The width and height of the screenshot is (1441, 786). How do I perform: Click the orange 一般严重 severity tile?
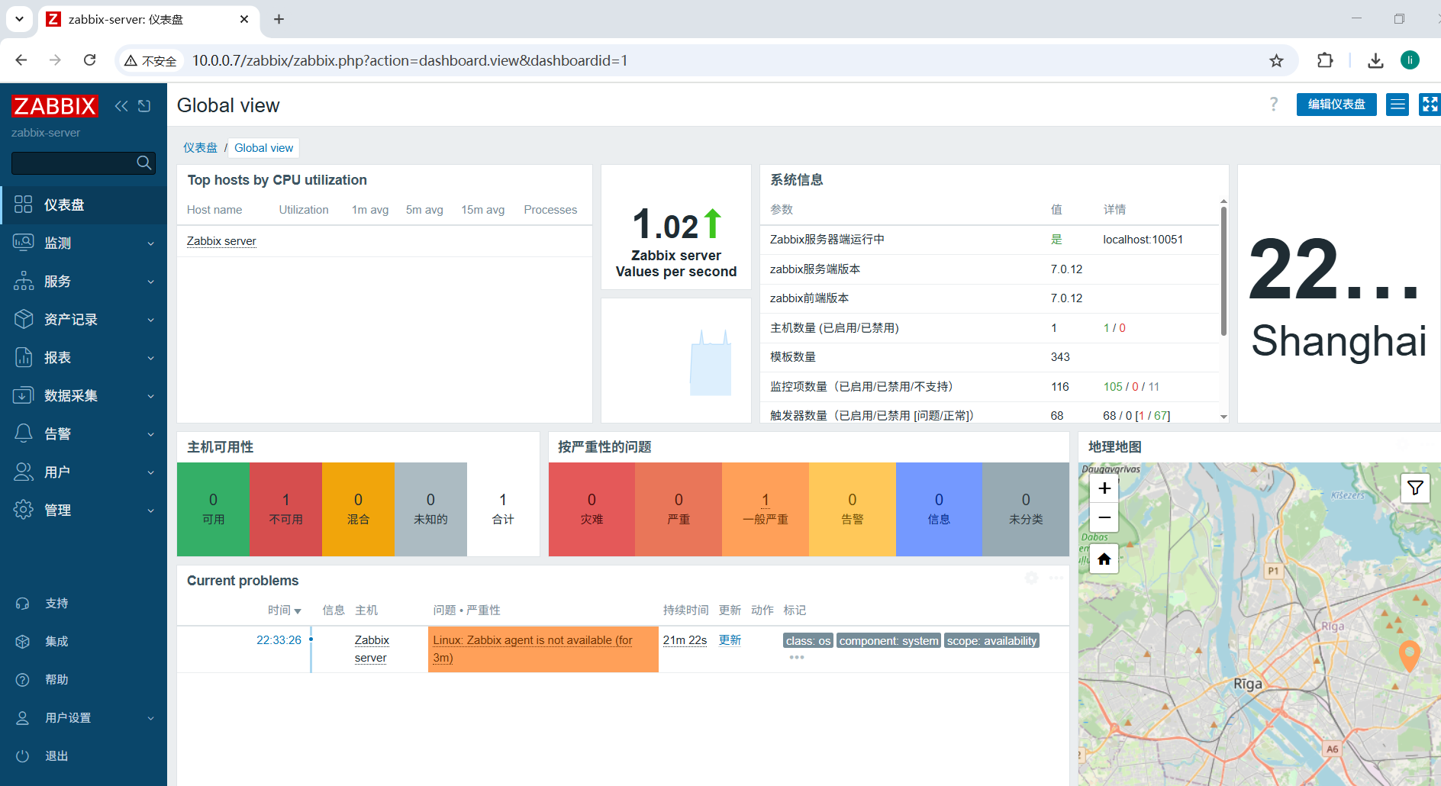click(x=766, y=509)
